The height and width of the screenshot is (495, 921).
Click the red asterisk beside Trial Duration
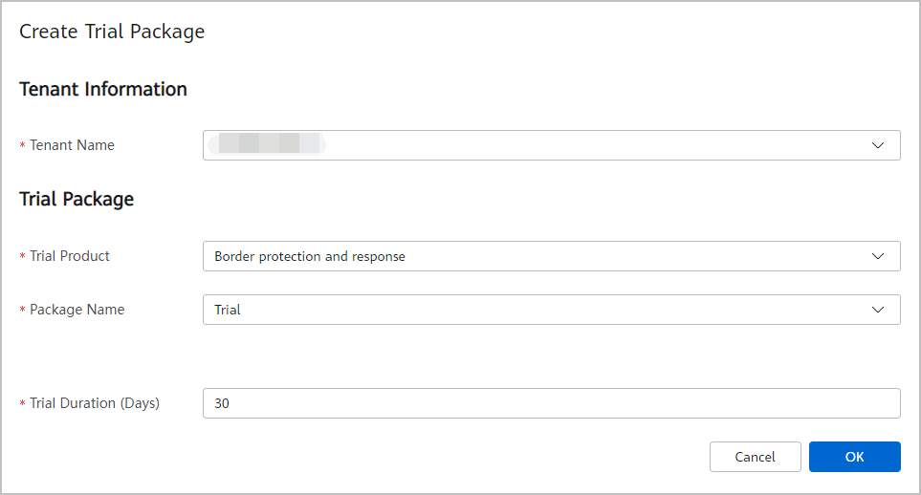tap(23, 404)
